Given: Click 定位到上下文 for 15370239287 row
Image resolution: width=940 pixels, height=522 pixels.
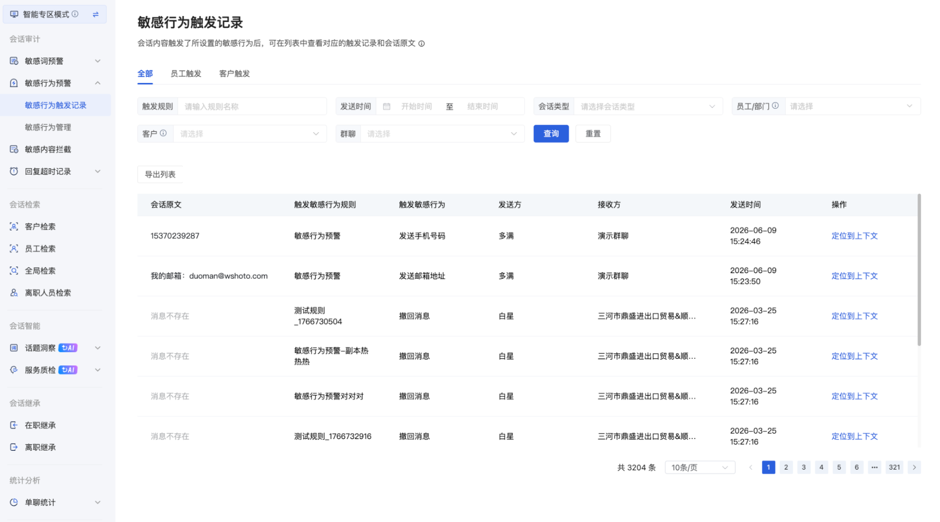Looking at the screenshot, I should pos(854,236).
